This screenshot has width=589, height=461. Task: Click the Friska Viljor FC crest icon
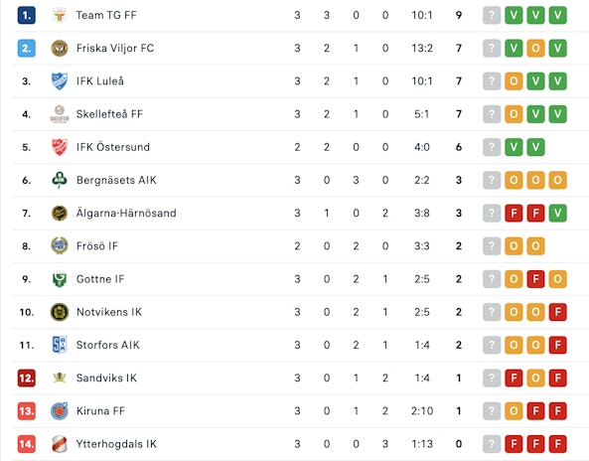pyautogui.click(x=60, y=48)
